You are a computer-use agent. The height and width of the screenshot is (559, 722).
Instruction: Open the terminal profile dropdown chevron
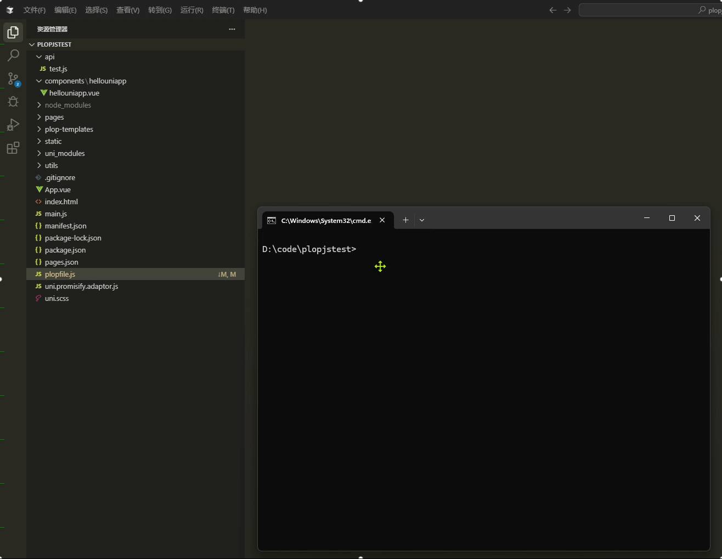tap(421, 220)
